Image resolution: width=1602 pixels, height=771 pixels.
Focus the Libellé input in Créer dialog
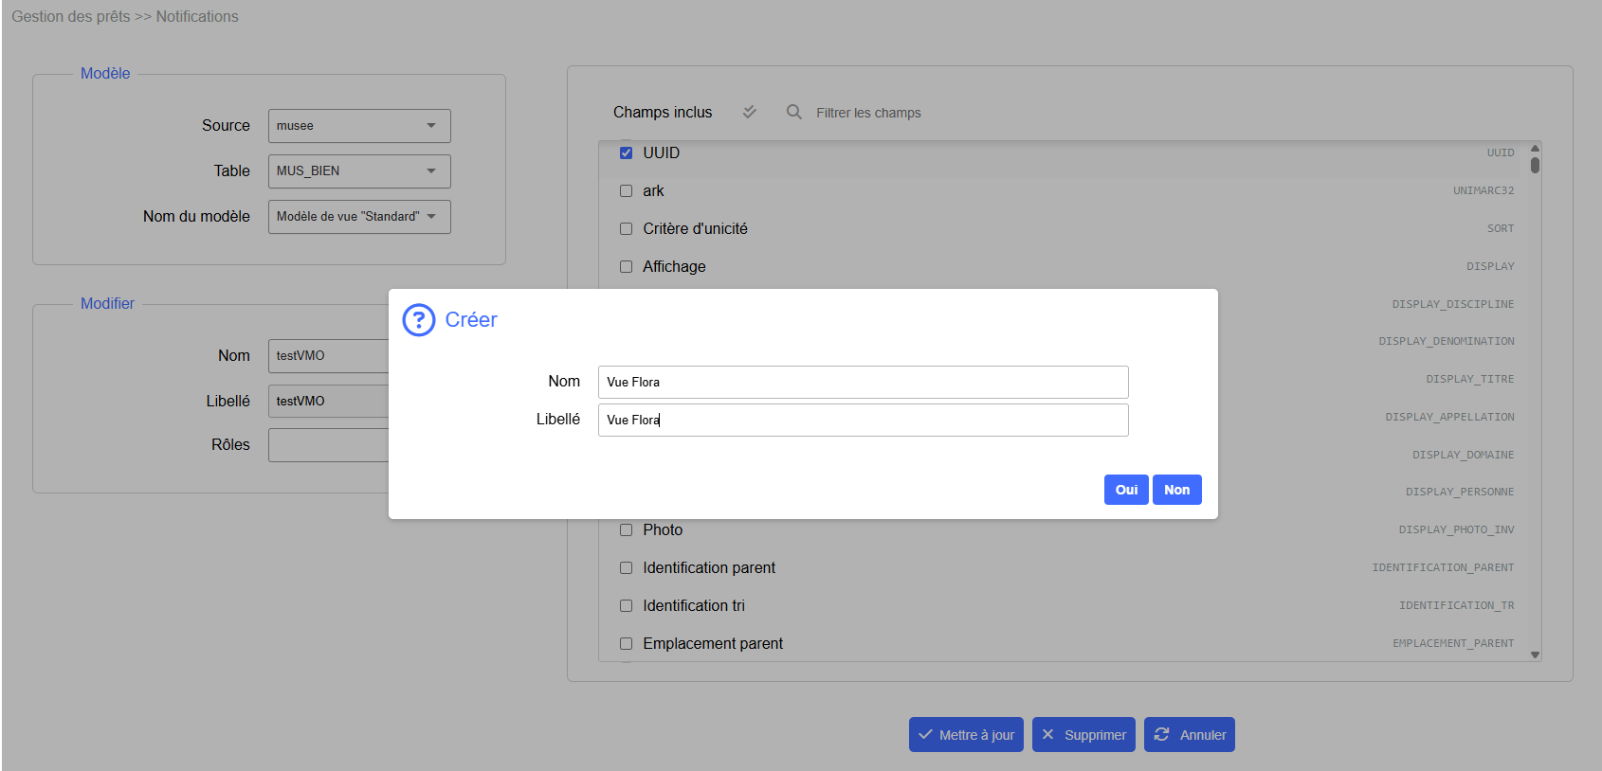click(863, 420)
